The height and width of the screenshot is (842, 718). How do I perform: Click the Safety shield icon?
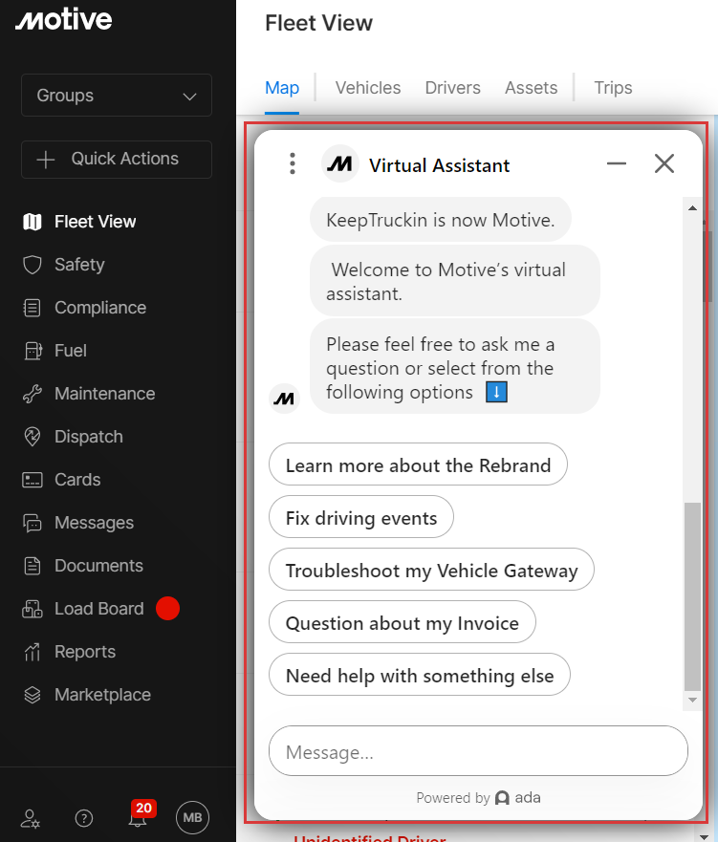(33, 265)
